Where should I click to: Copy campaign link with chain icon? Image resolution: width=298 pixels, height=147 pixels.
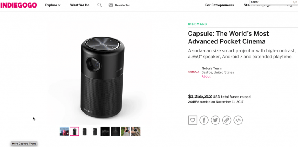(227, 120)
